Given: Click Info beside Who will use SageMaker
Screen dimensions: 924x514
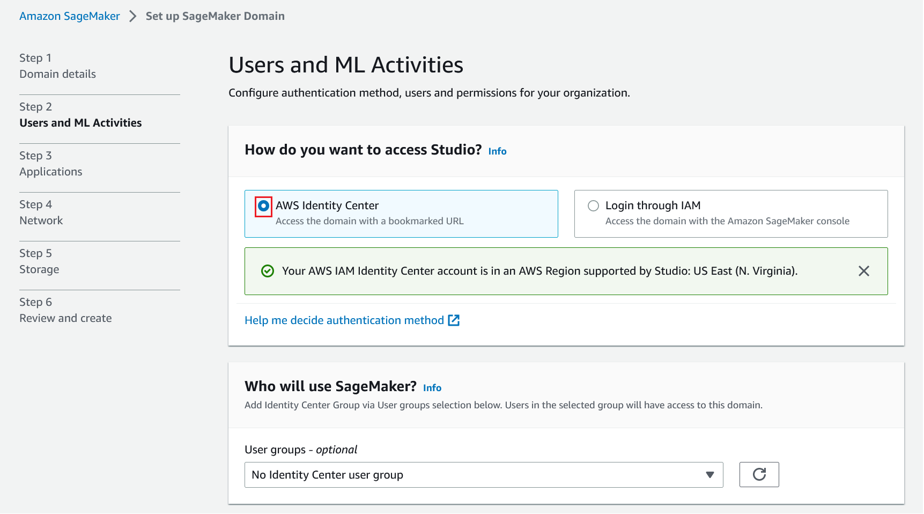Looking at the screenshot, I should tap(432, 388).
